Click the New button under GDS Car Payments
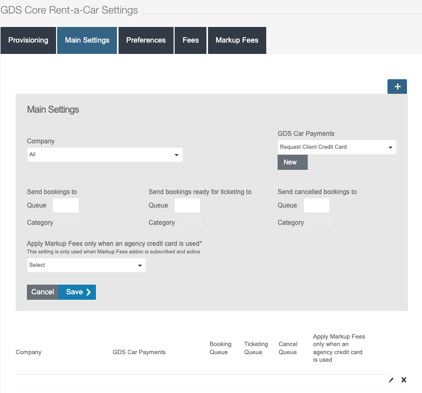The height and width of the screenshot is (393, 422). click(292, 162)
